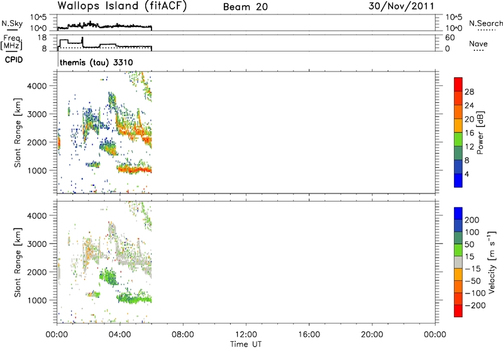Click the blue bottom swatch of Power colorbar

tap(458, 180)
